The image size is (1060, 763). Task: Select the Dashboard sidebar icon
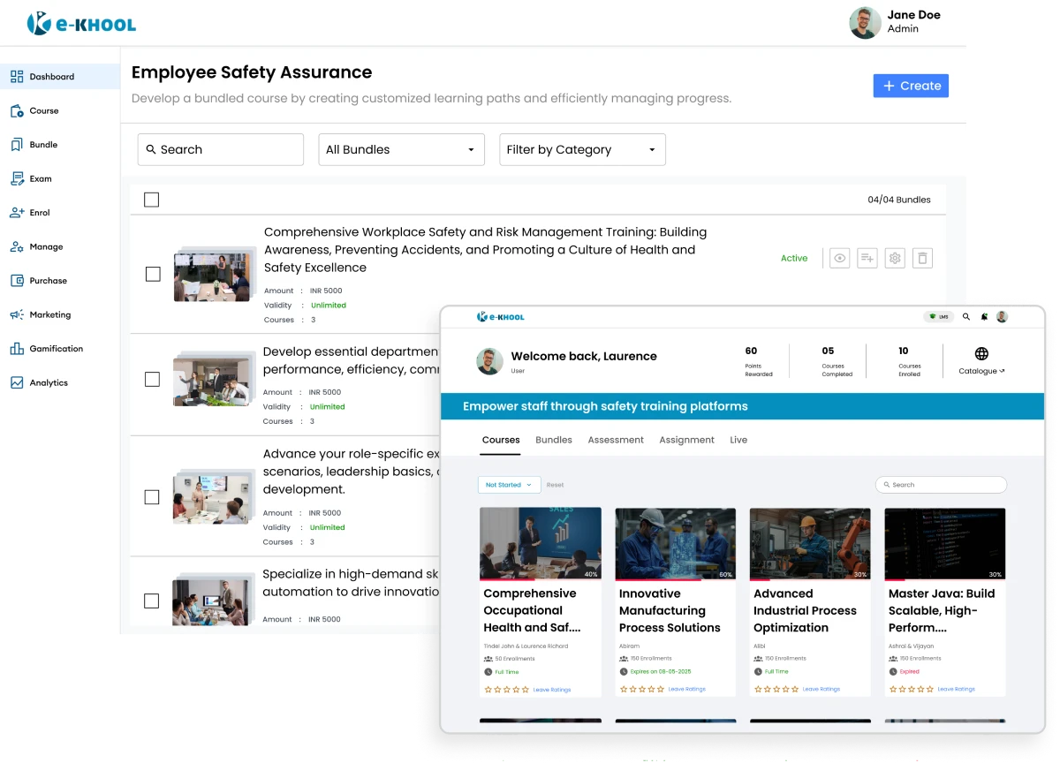pyautogui.click(x=16, y=77)
